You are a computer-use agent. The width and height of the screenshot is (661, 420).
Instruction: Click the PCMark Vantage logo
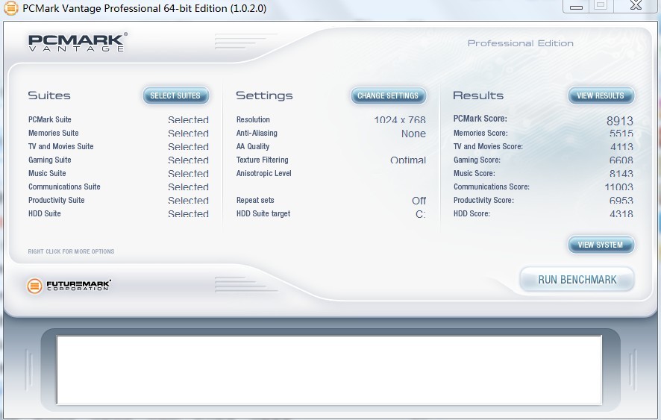click(x=78, y=43)
